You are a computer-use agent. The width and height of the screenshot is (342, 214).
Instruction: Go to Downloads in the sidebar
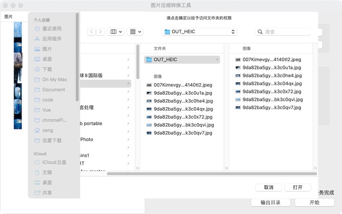pyautogui.click(x=47, y=69)
